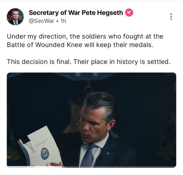Viewport: 183px width, 175px height.
Task: Click the pink verified badge
Action: (x=129, y=12)
